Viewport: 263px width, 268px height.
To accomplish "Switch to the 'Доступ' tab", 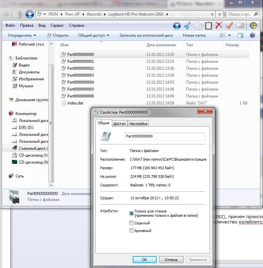I will 119,123.
